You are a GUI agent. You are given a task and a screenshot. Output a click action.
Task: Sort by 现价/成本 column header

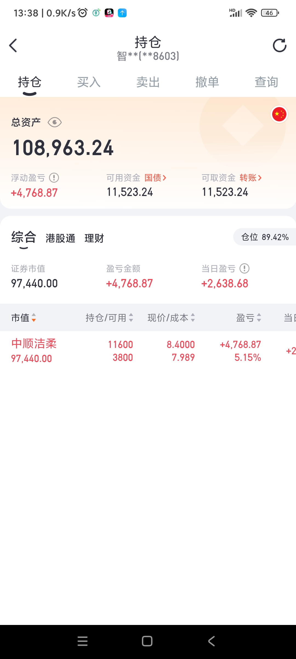pyautogui.click(x=171, y=318)
